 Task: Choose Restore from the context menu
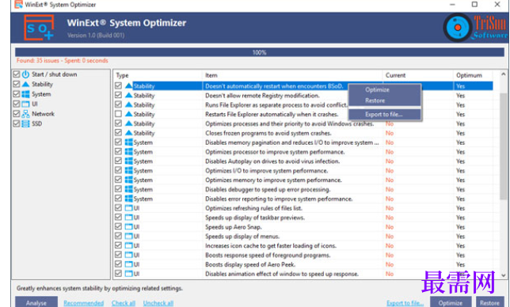[384, 100]
